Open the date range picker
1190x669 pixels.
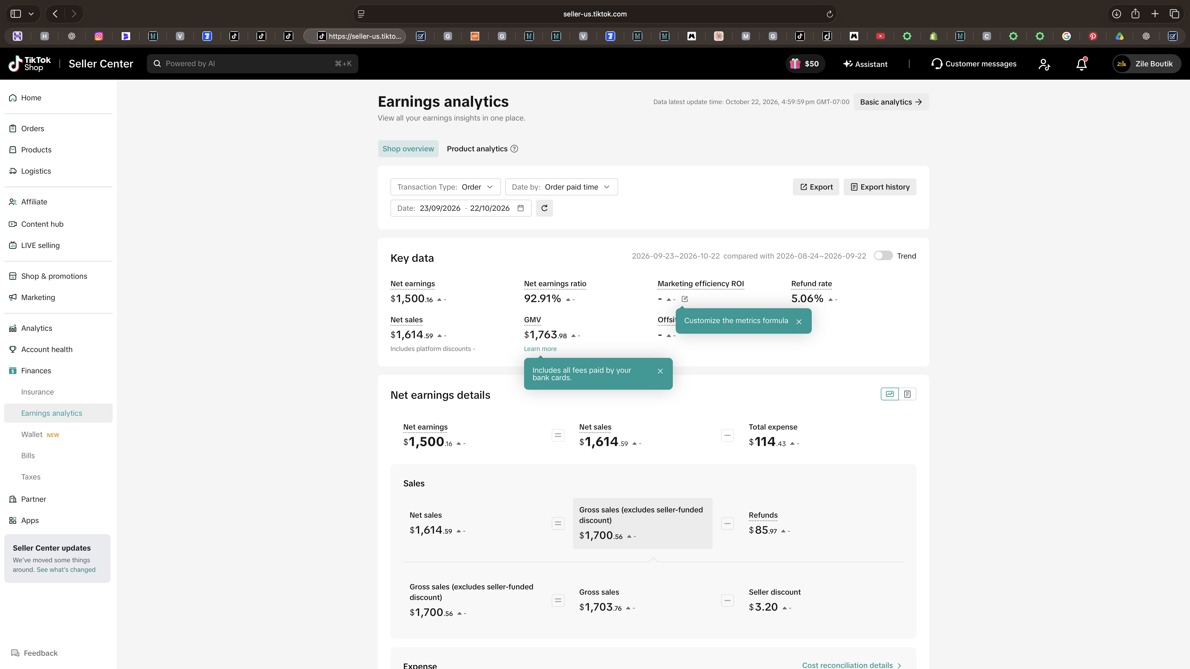(461, 208)
